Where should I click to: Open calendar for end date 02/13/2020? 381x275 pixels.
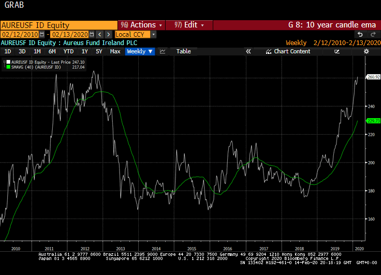point(92,34)
